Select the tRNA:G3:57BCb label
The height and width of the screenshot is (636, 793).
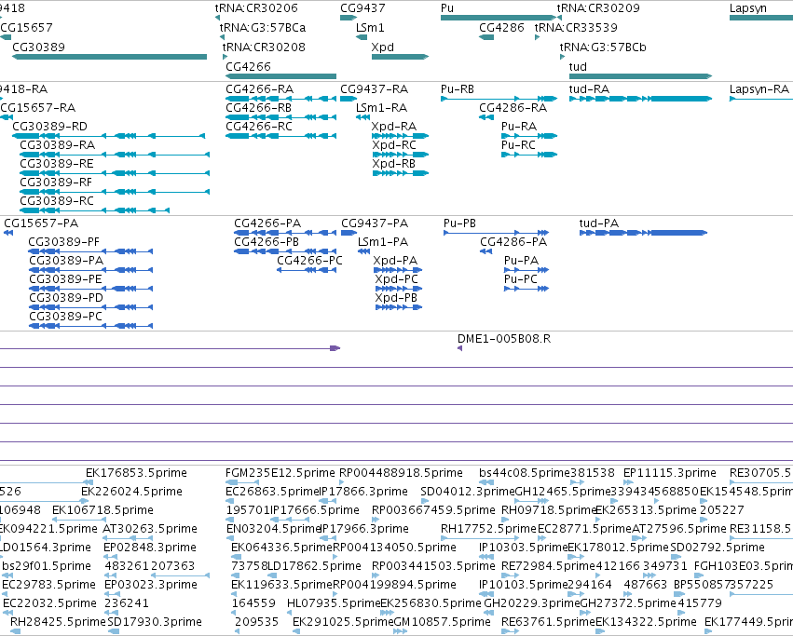603,47
